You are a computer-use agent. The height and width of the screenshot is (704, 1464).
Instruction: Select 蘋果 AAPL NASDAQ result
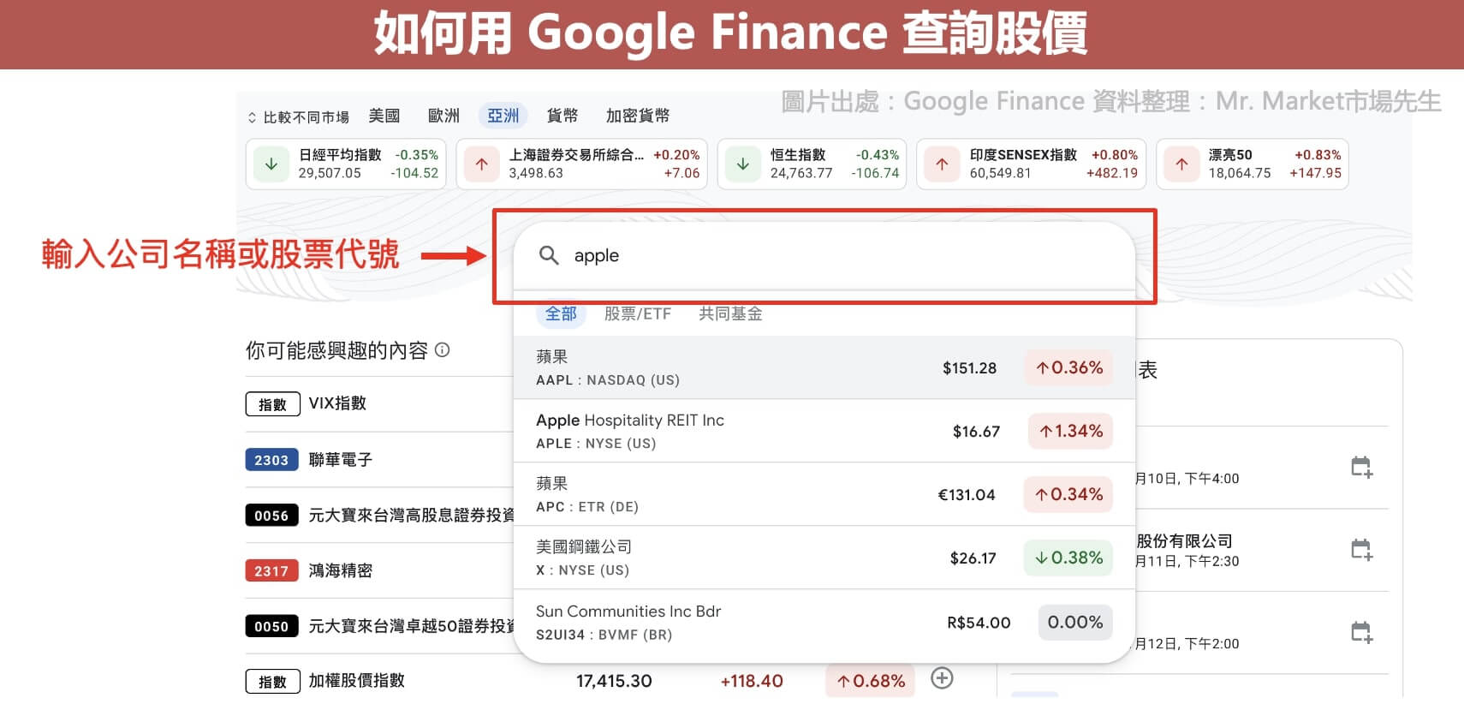[824, 367]
